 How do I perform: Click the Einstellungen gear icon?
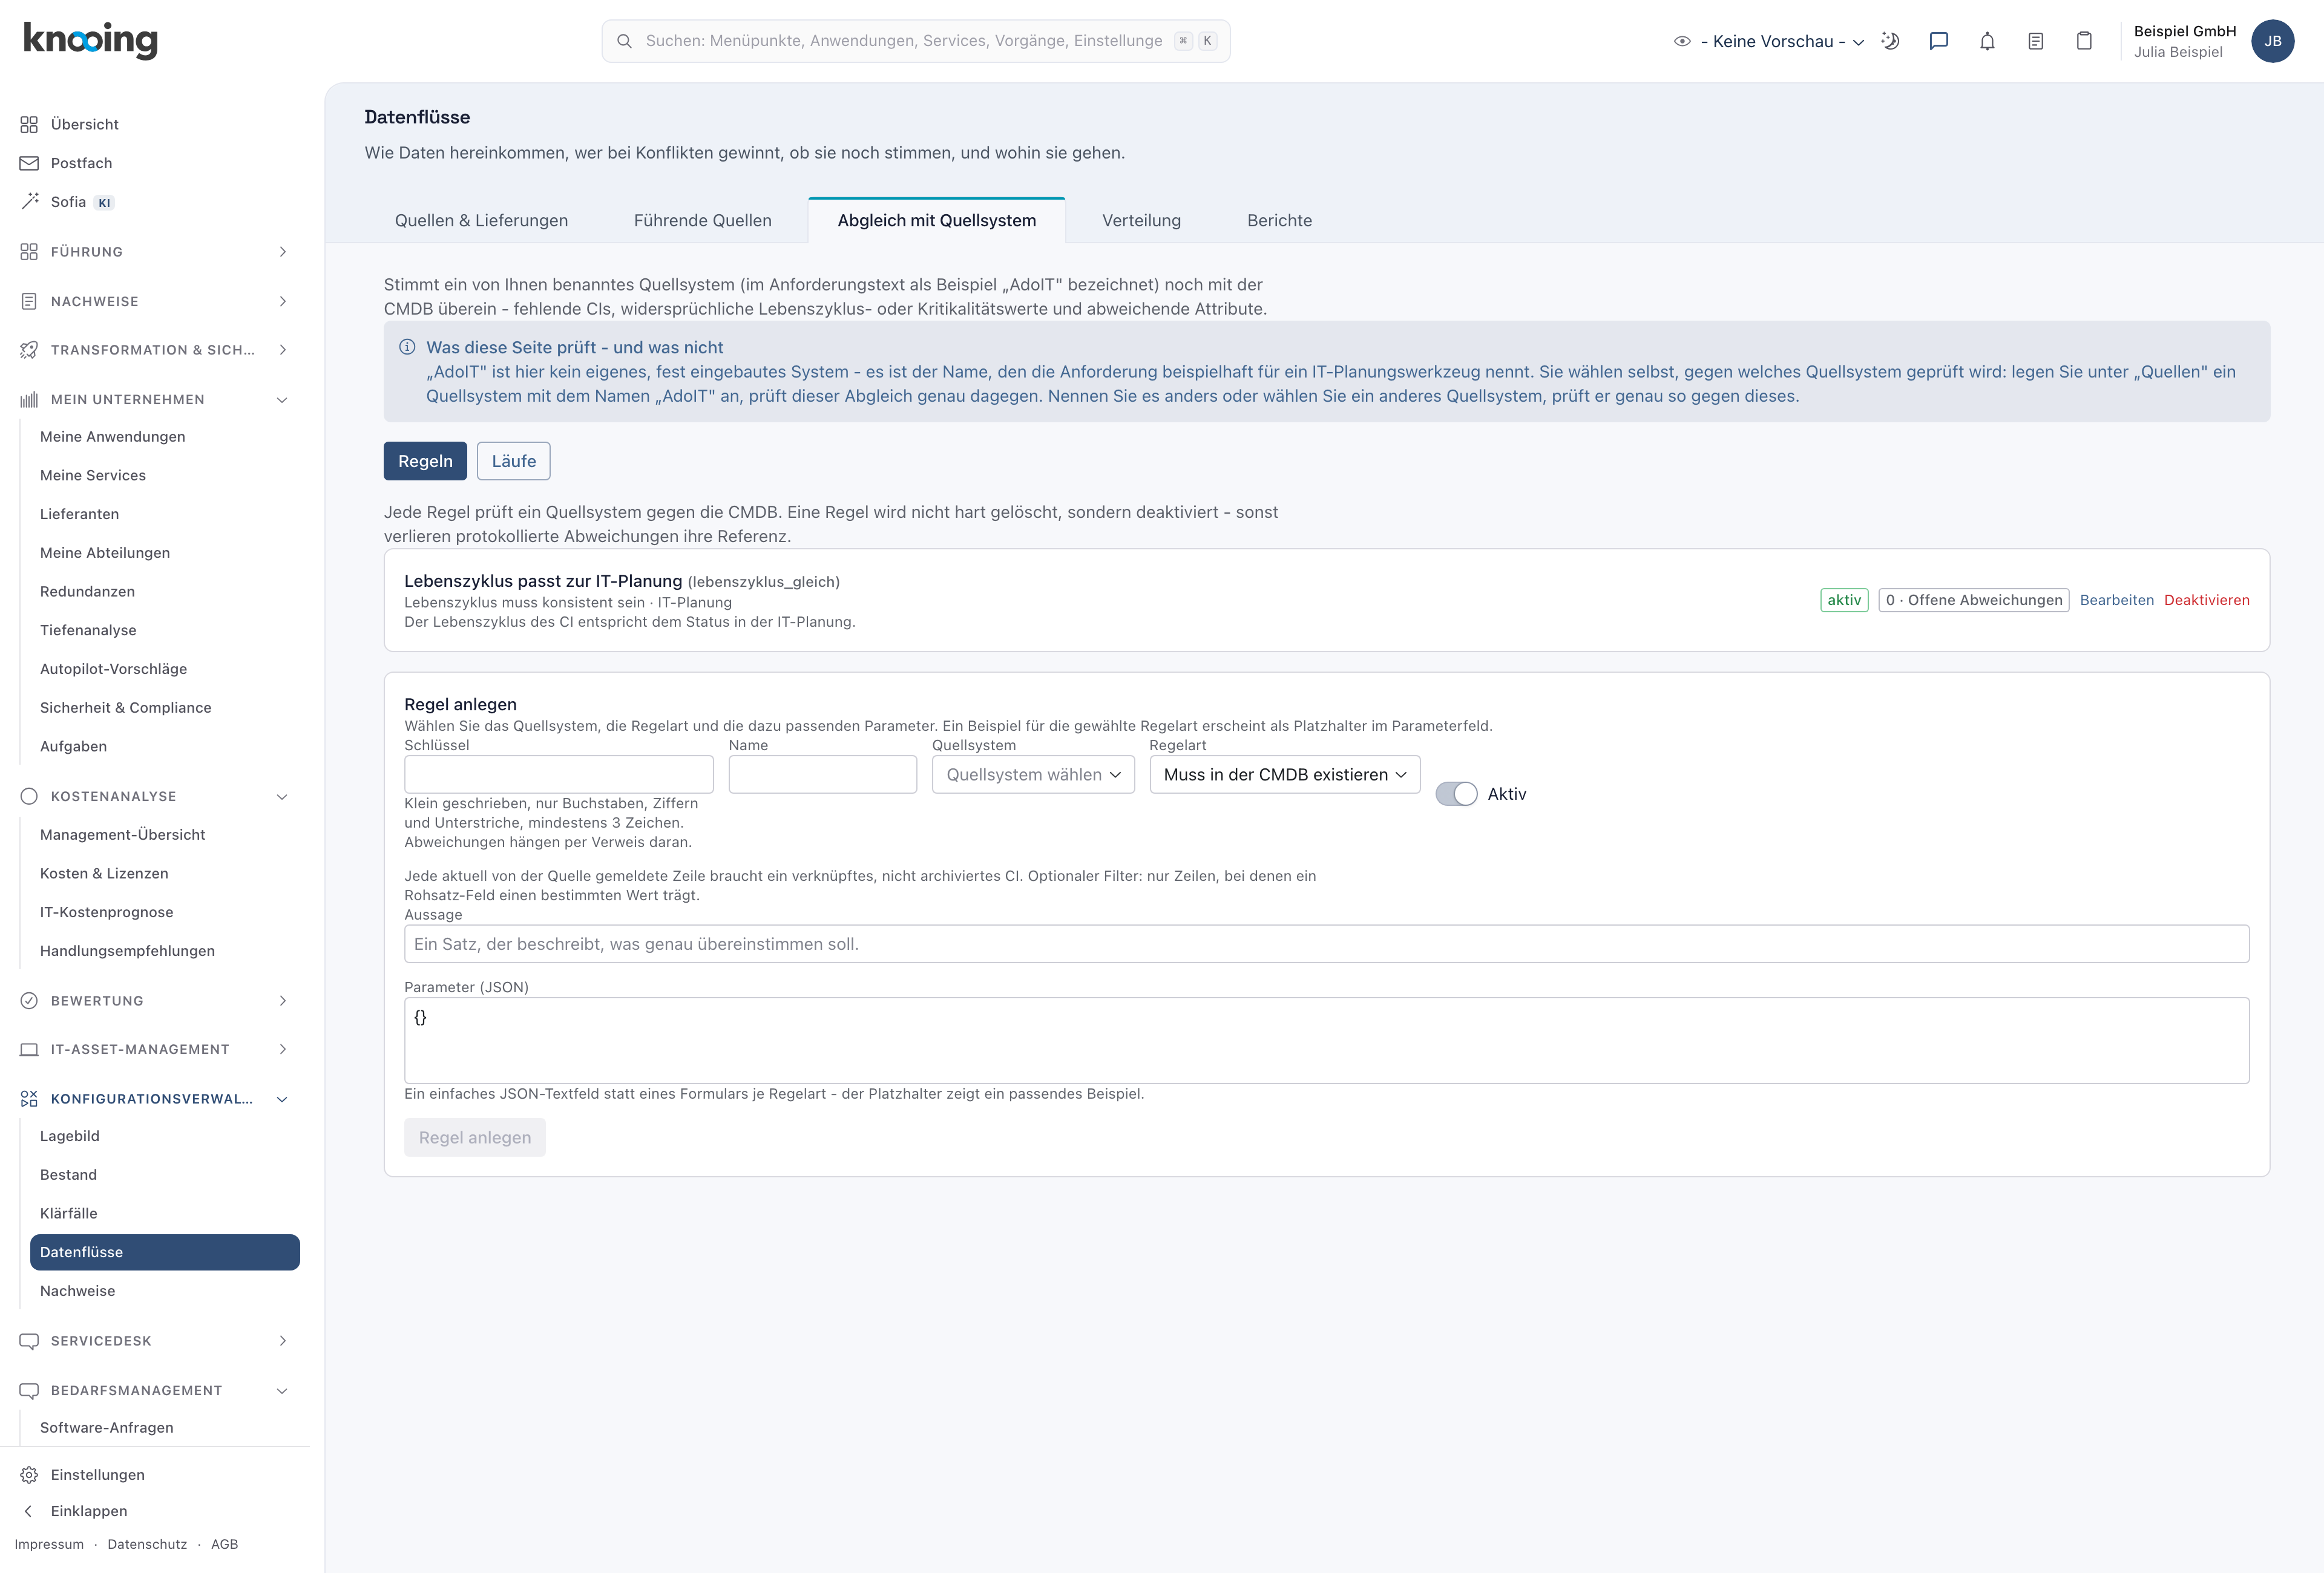click(29, 1474)
